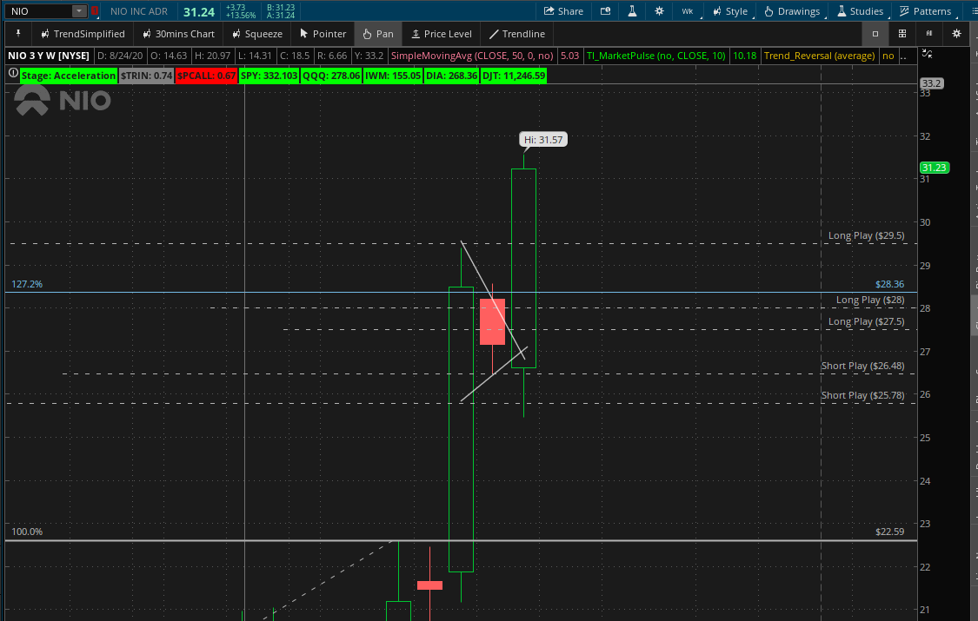The image size is (978, 621).
Task: Click the Hi: 31.57 price bubble
Action: [543, 140]
